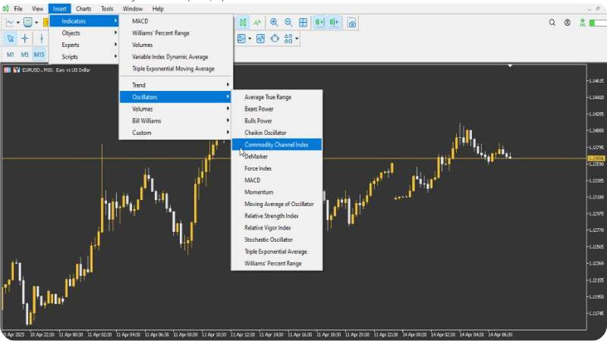Image resolution: width=607 pixels, height=341 pixels.
Task: Click the highlighted current price label
Action: (596, 158)
